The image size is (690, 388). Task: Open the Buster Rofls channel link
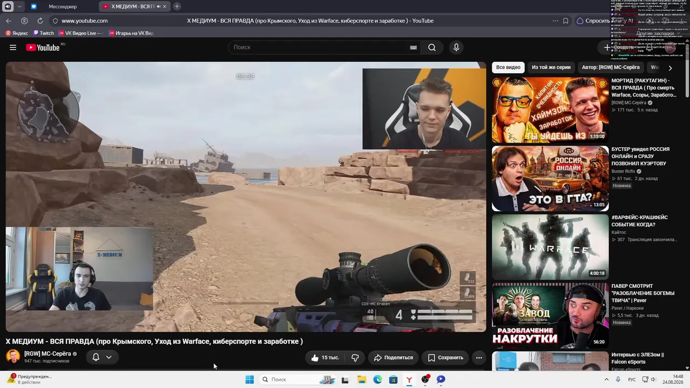[x=624, y=171]
